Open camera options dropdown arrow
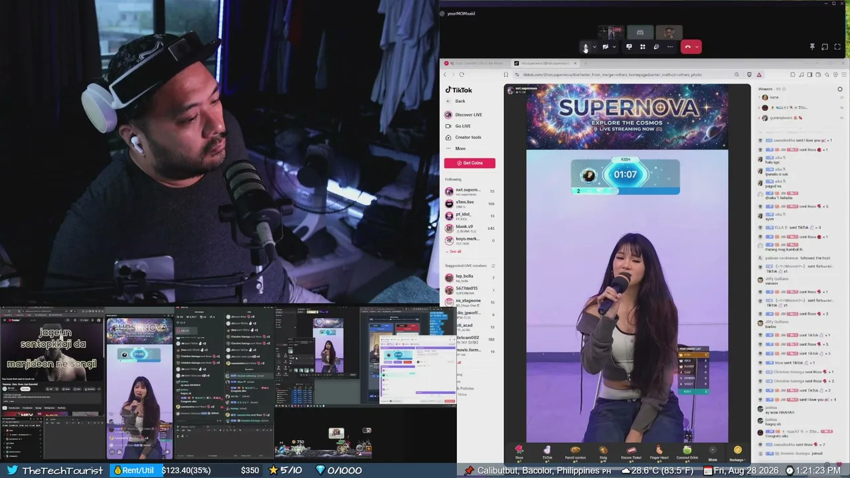This screenshot has height=478, width=850. (614, 46)
